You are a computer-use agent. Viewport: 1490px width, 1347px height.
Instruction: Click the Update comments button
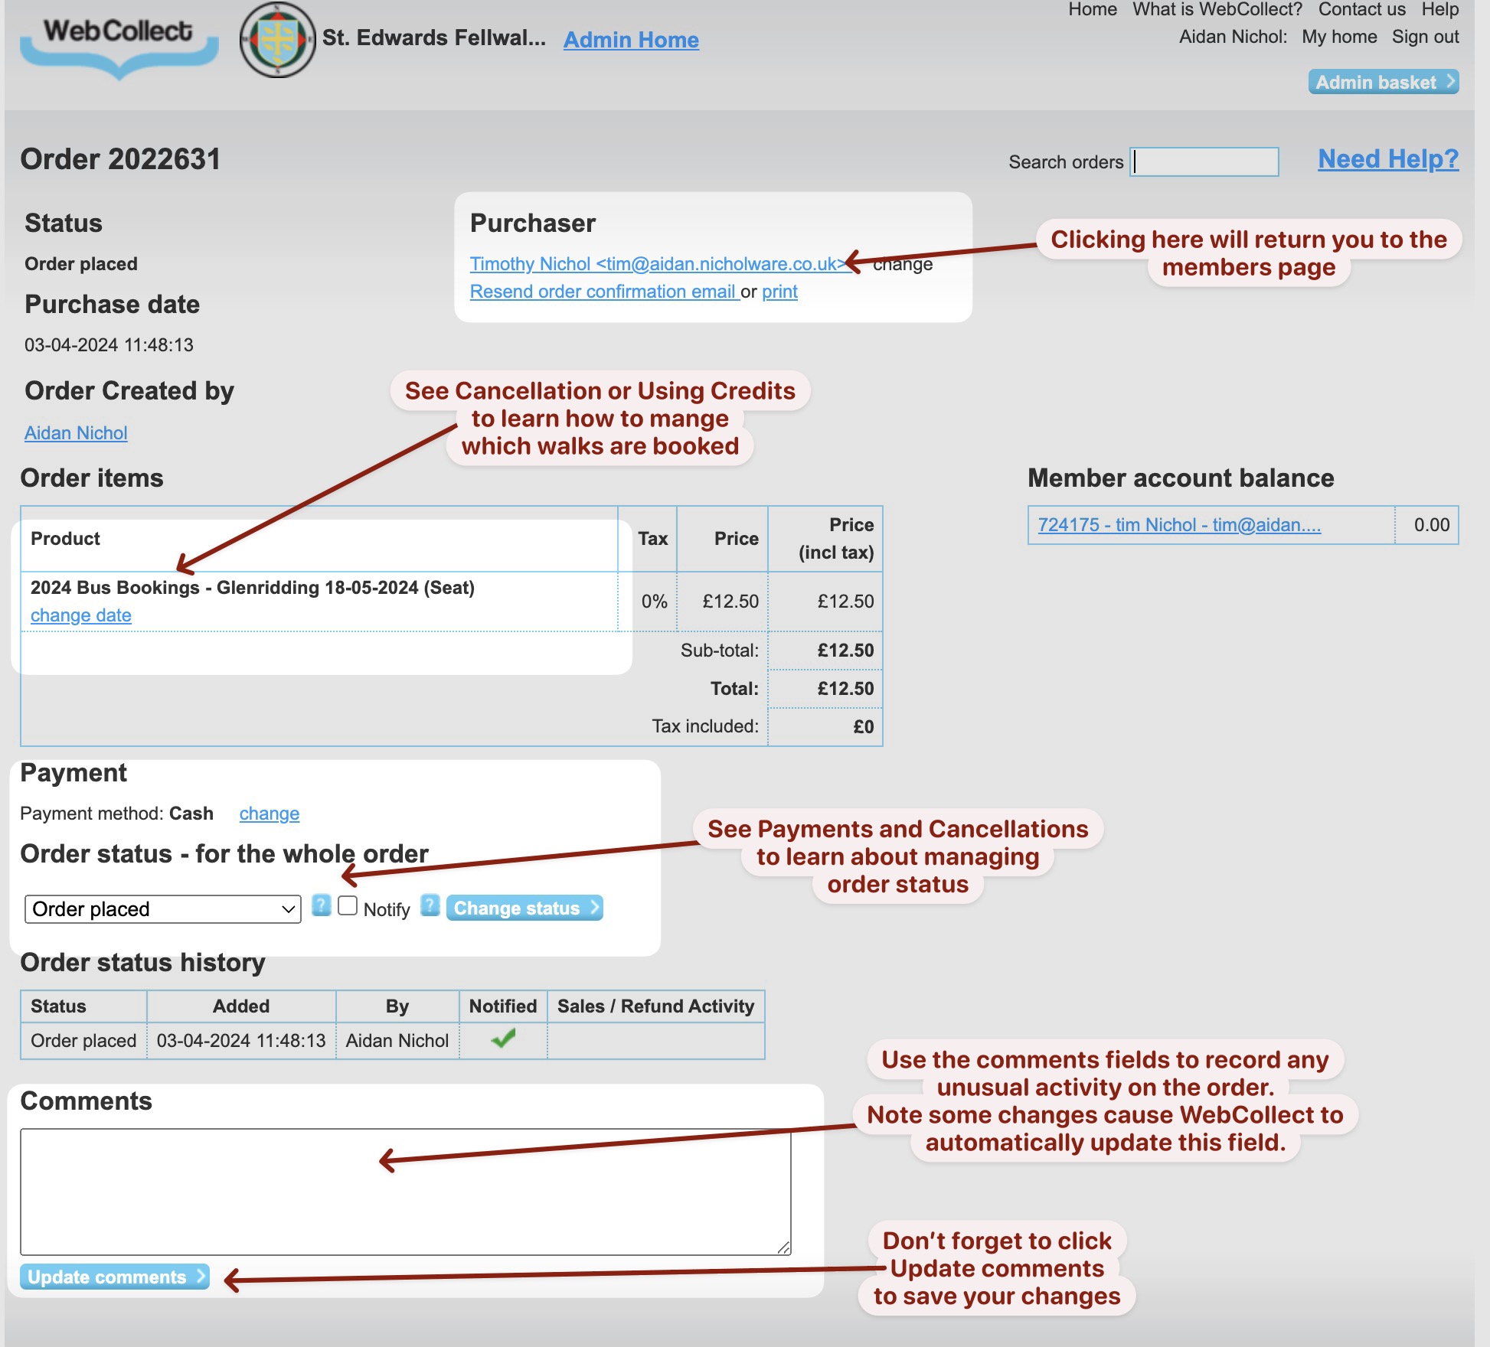point(113,1277)
